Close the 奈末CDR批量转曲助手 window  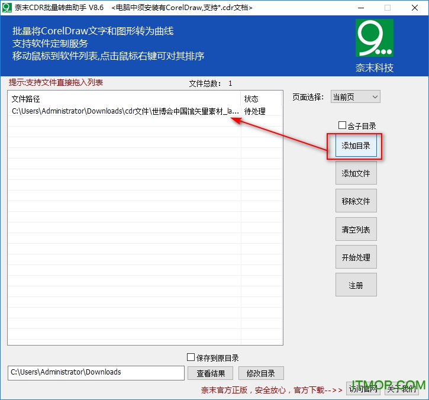(415, 8)
